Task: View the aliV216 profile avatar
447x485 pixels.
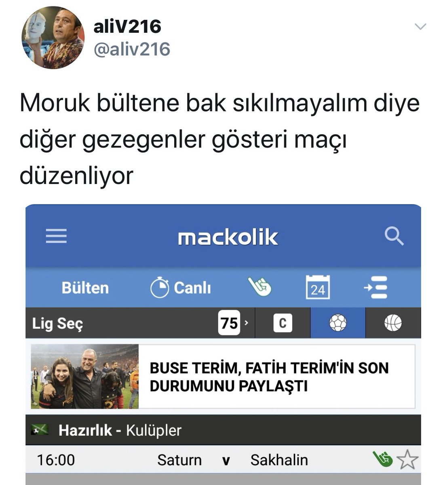Action: [x=53, y=38]
